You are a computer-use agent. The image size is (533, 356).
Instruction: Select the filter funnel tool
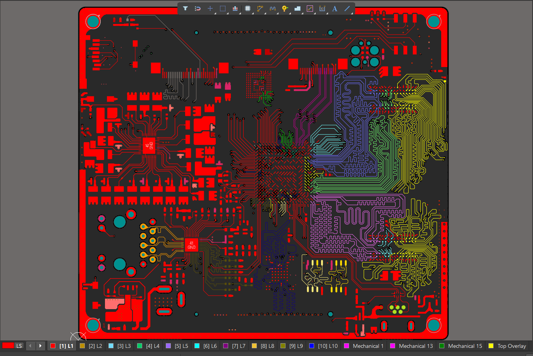185,9
